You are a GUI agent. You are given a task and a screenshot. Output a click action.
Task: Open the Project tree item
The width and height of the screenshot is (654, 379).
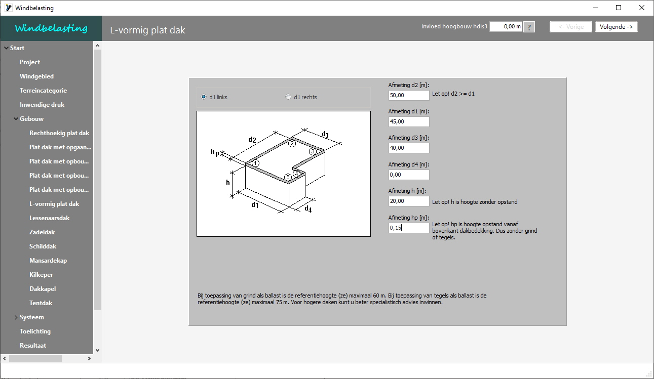(x=30, y=62)
